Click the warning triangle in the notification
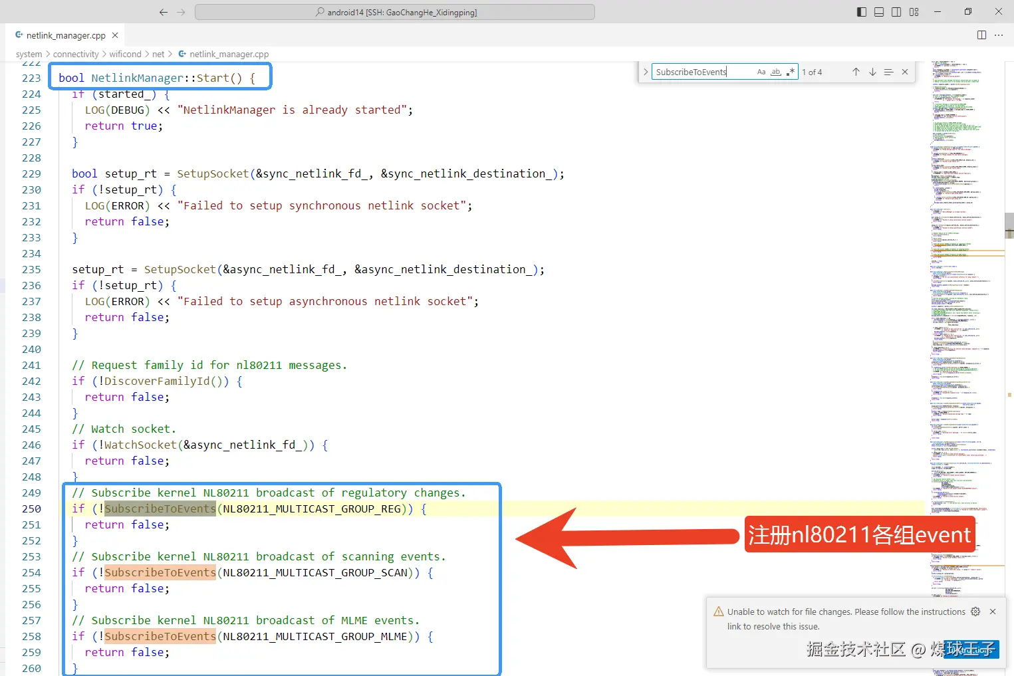 tap(719, 612)
